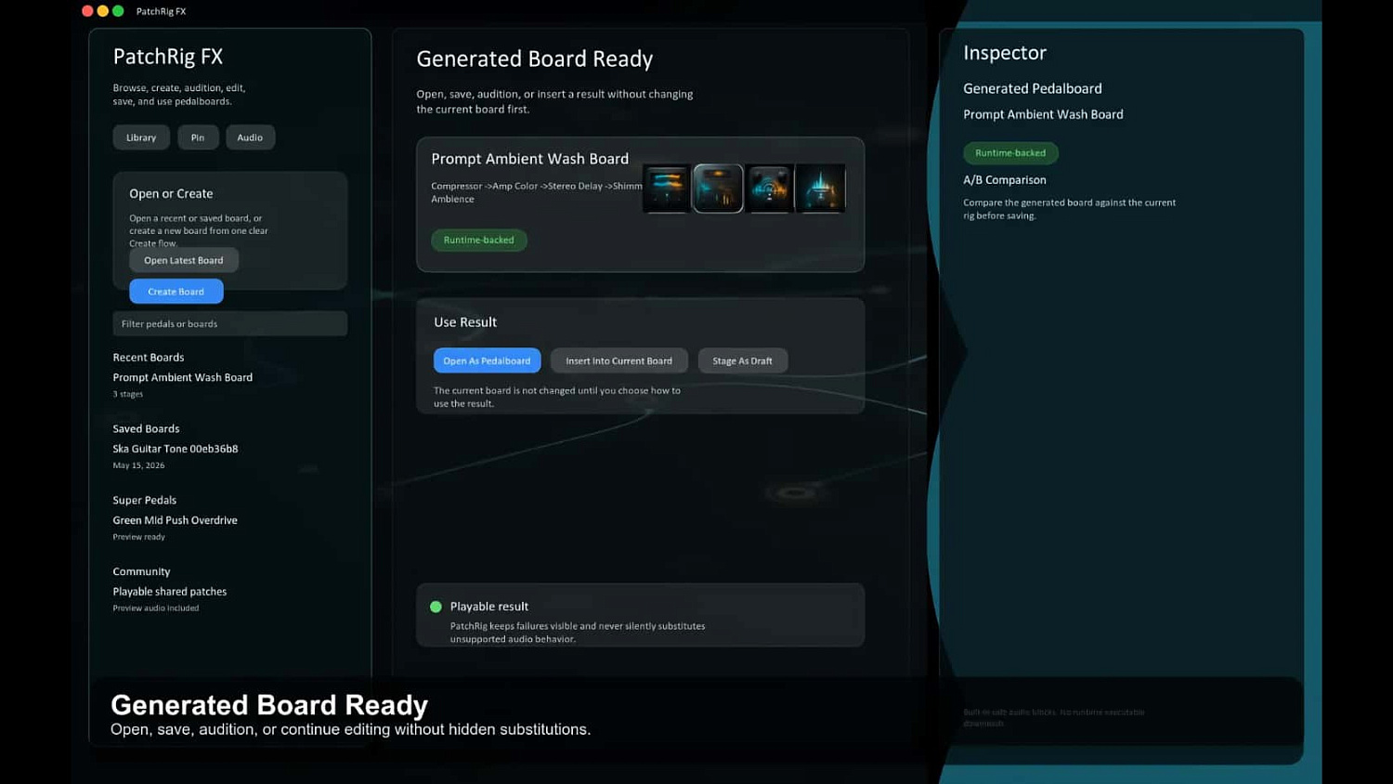The image size is (1393, 784).
Task: Click the blue Create Board button
Action: [x=176, y=292]
